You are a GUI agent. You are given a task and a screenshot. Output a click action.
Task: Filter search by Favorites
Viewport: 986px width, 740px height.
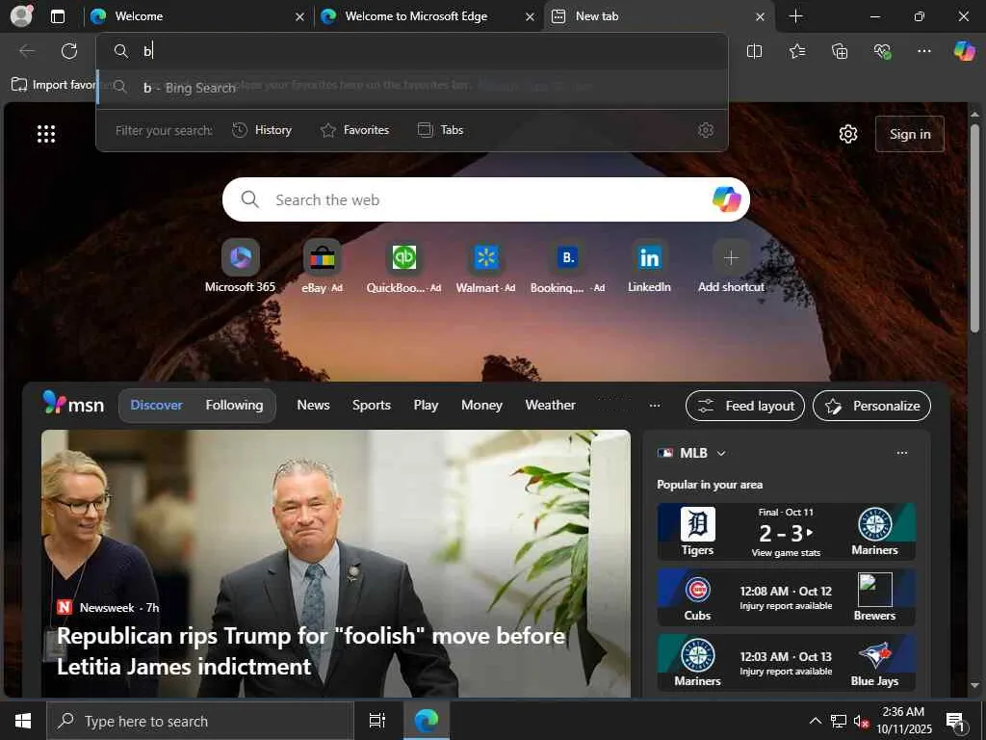tap(354, 130)
